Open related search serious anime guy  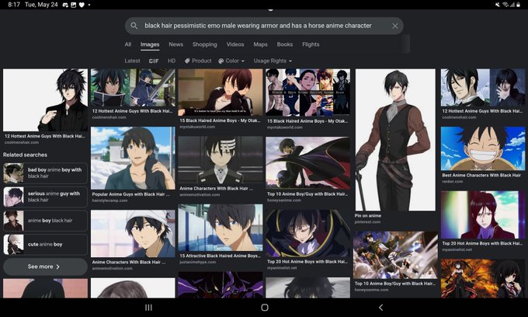coord(46,197)
